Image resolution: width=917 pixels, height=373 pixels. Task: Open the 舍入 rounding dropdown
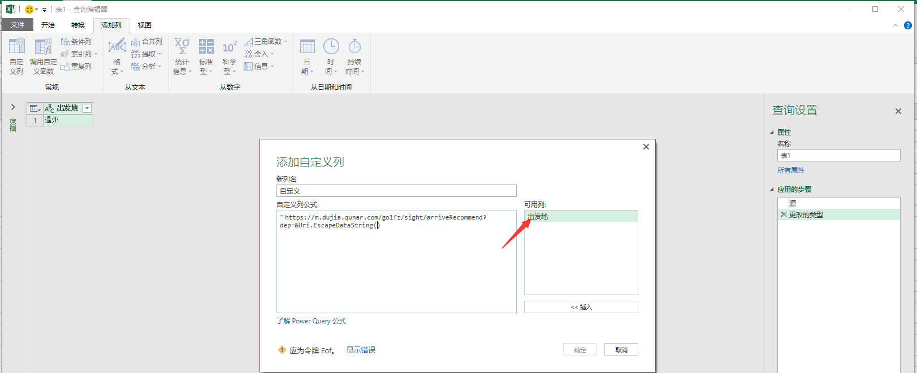[259, 54]
